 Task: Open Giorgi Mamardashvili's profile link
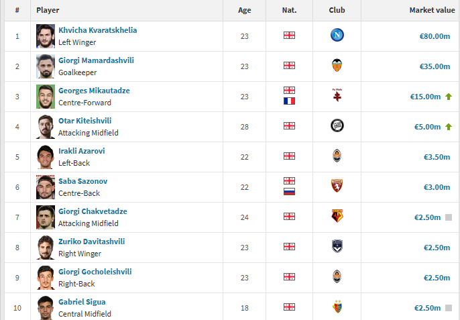[x=97, y=61]
